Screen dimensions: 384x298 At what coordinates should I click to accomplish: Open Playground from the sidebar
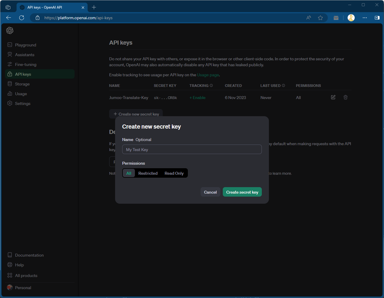40,45
